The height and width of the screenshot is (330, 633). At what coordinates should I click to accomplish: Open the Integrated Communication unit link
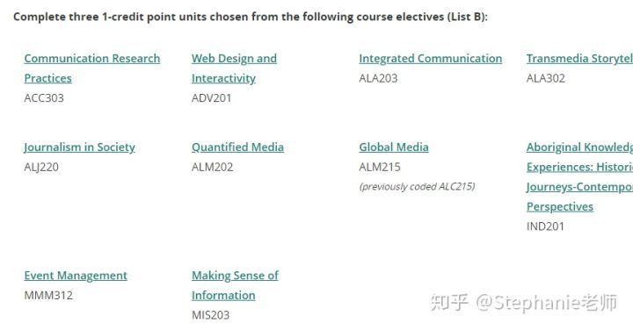[x=430, y=59]
